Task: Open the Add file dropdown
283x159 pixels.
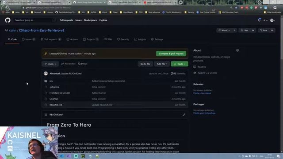Action: [x=162, y=64]
